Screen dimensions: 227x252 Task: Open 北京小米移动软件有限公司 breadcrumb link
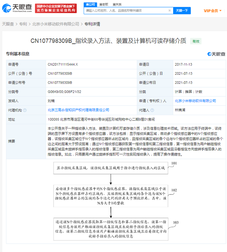[x=55, y=24]
